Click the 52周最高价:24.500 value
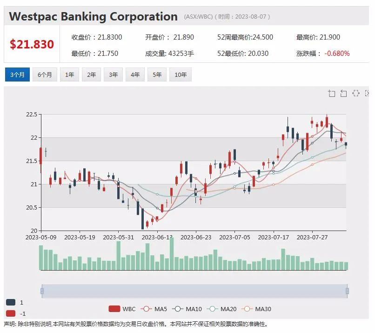This screenshot has width=375, height=333. click(x=245, y=37)
